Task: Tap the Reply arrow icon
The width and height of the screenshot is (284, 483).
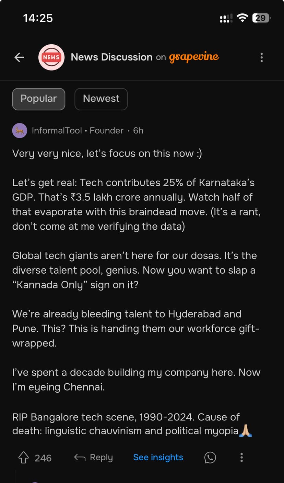Action: [80, 458]
